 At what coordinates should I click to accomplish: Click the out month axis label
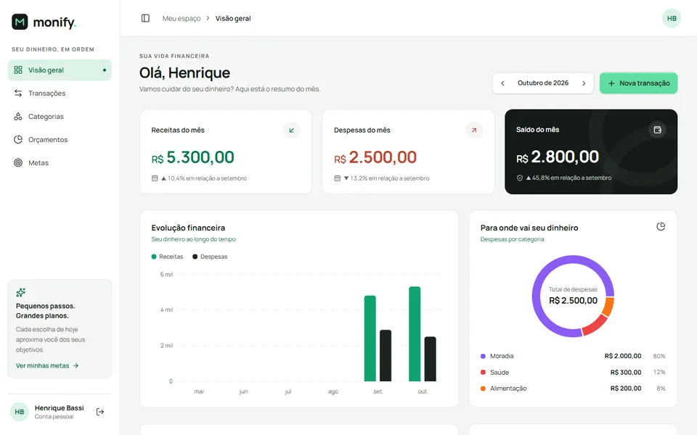click(423, 391)
